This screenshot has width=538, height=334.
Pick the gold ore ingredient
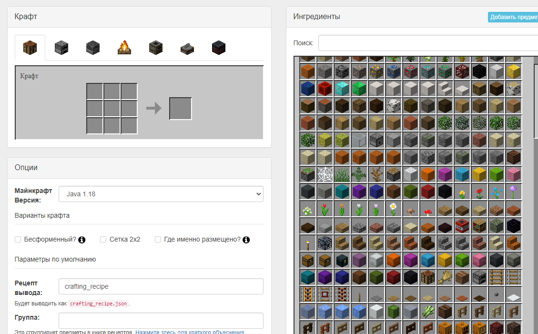point(376,71)
